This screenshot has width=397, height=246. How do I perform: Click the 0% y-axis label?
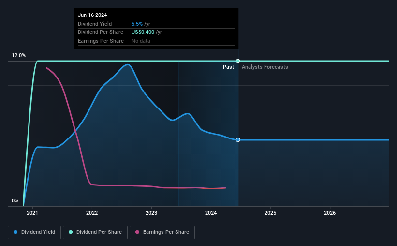15,200
